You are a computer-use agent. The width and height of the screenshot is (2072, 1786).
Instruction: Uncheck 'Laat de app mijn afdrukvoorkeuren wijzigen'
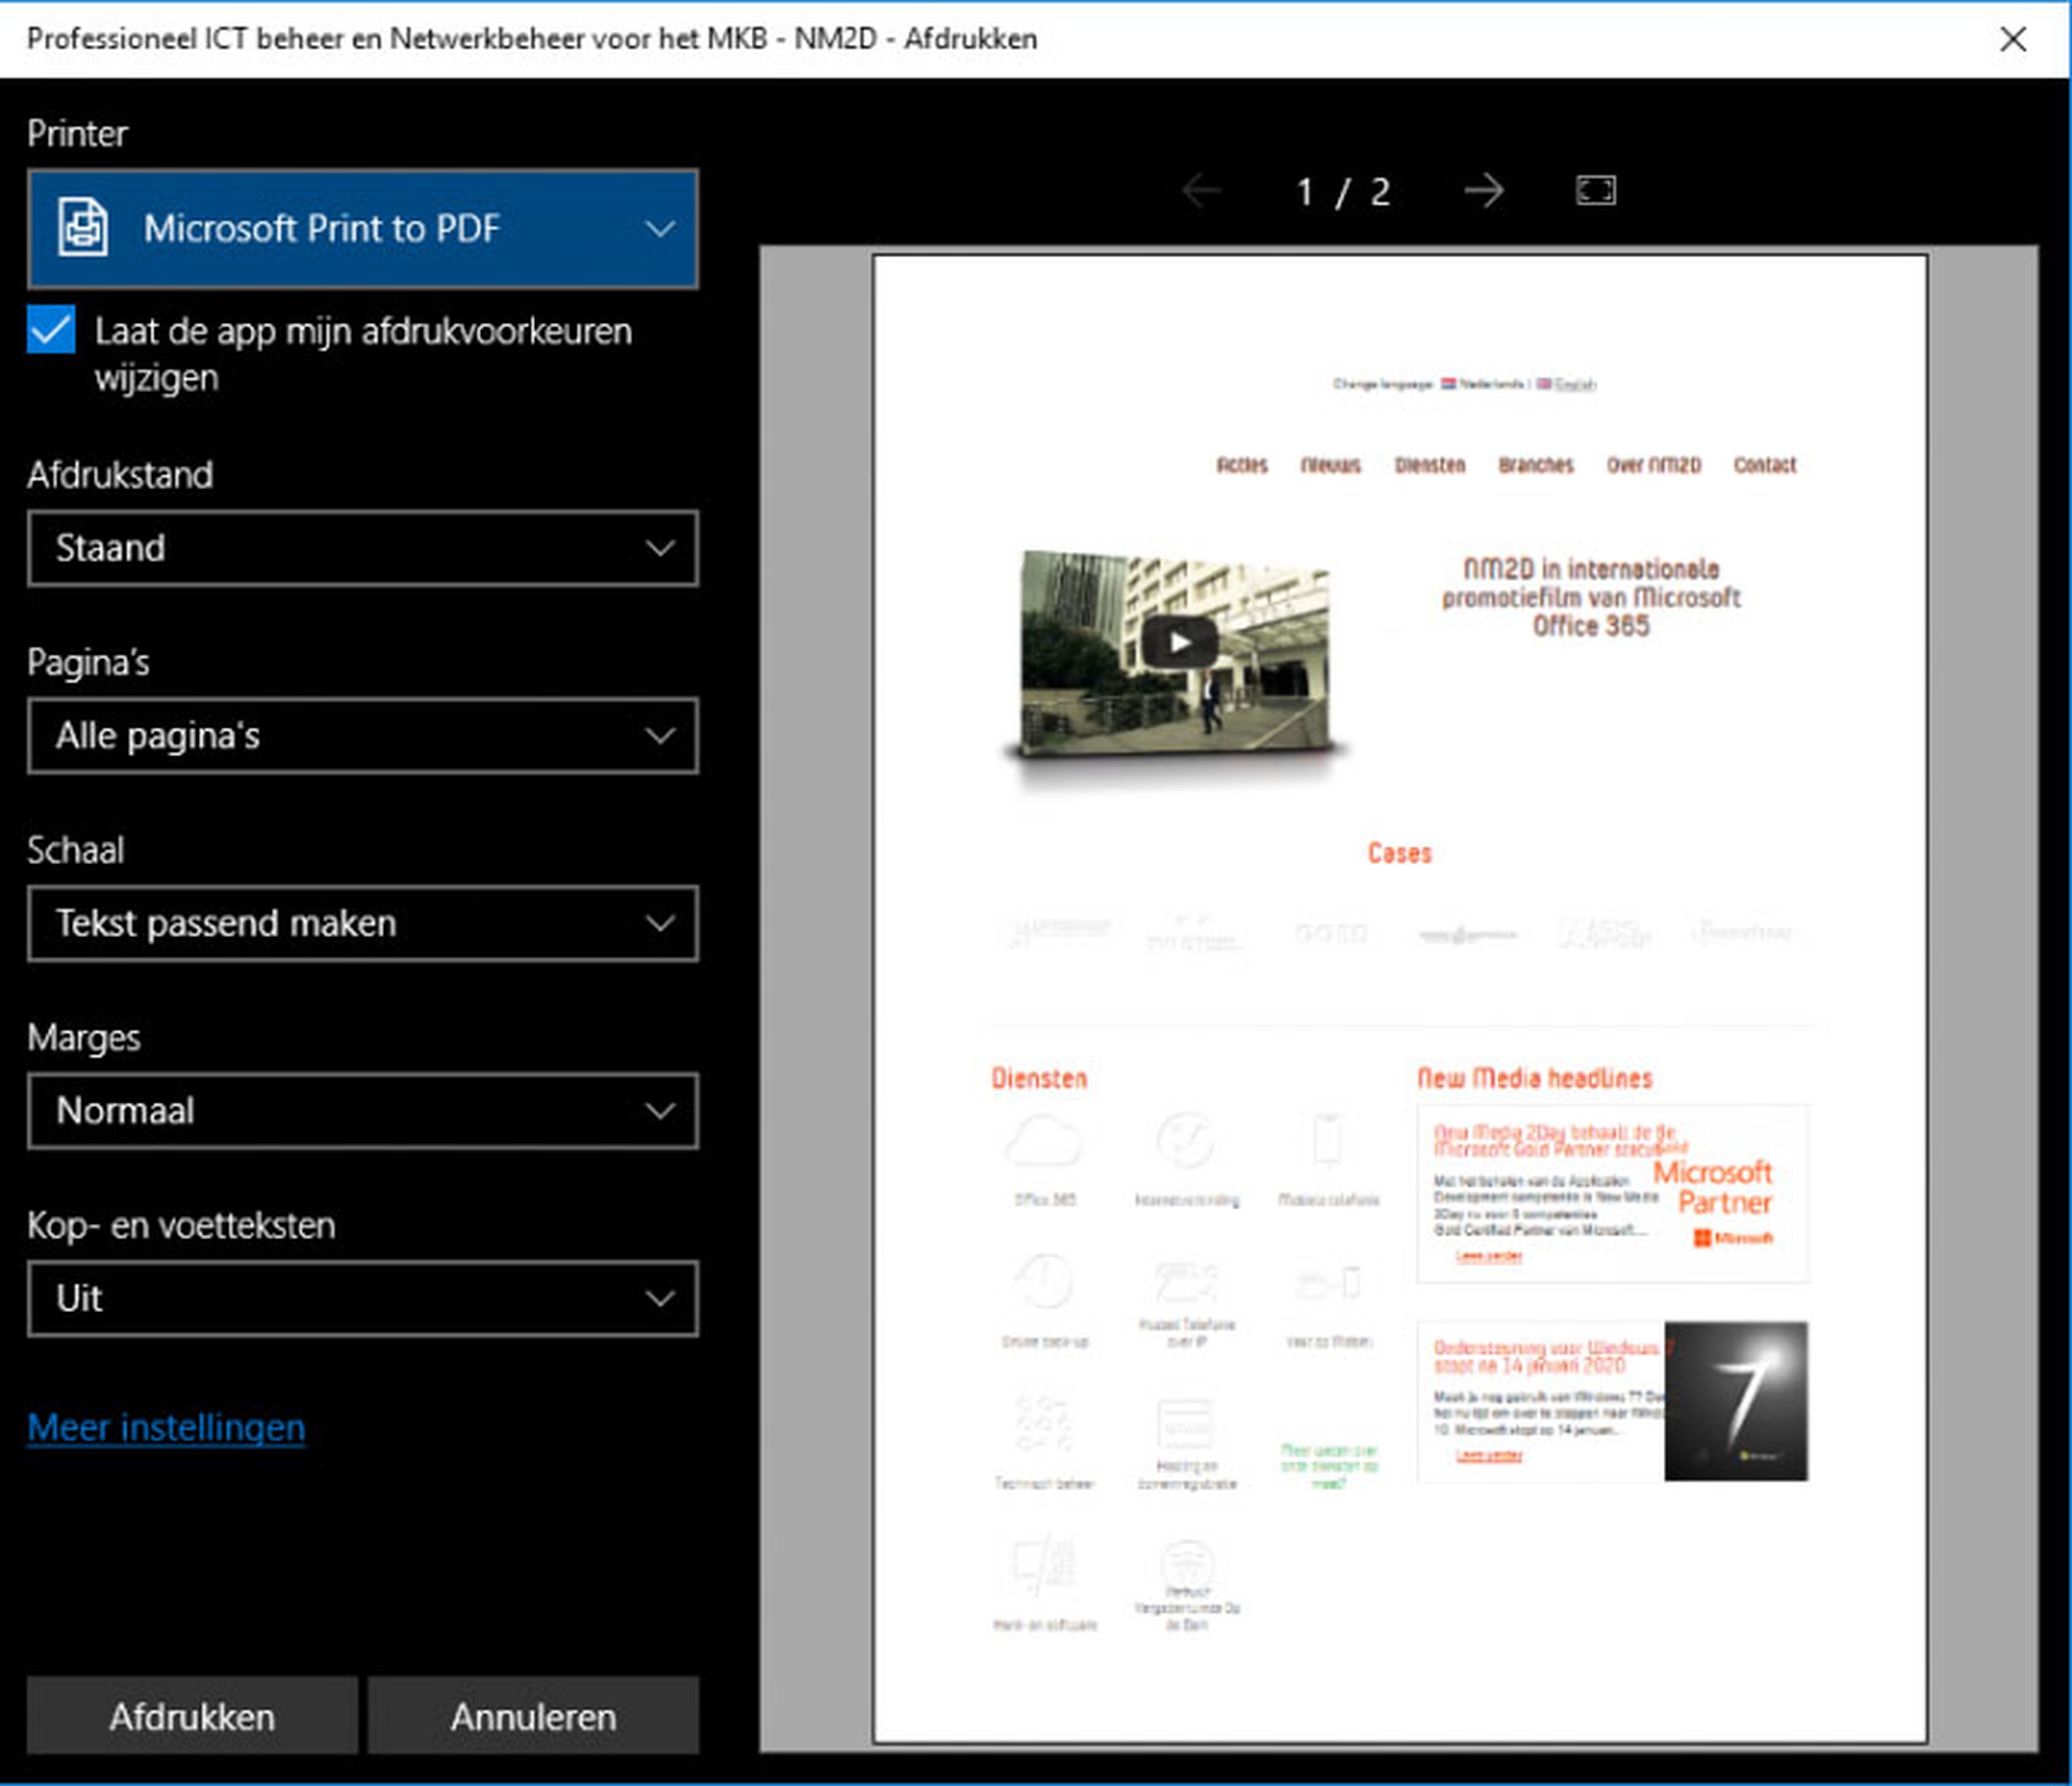(52, 330)
